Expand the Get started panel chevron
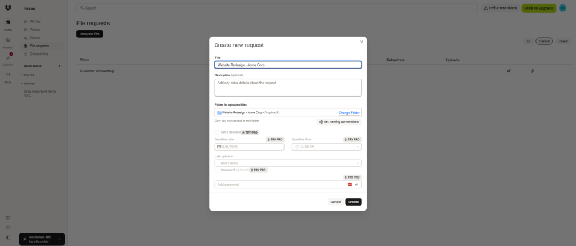 coord(60,239)
